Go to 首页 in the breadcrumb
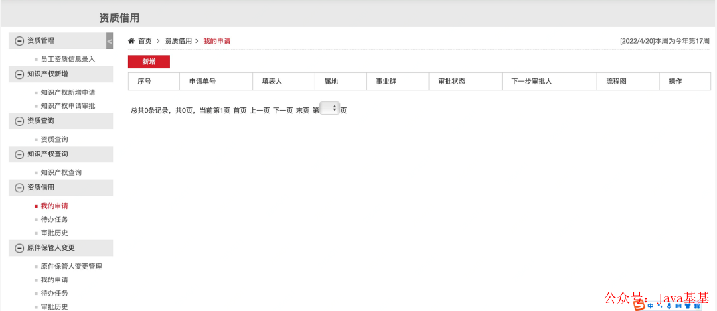 point(145,41)
